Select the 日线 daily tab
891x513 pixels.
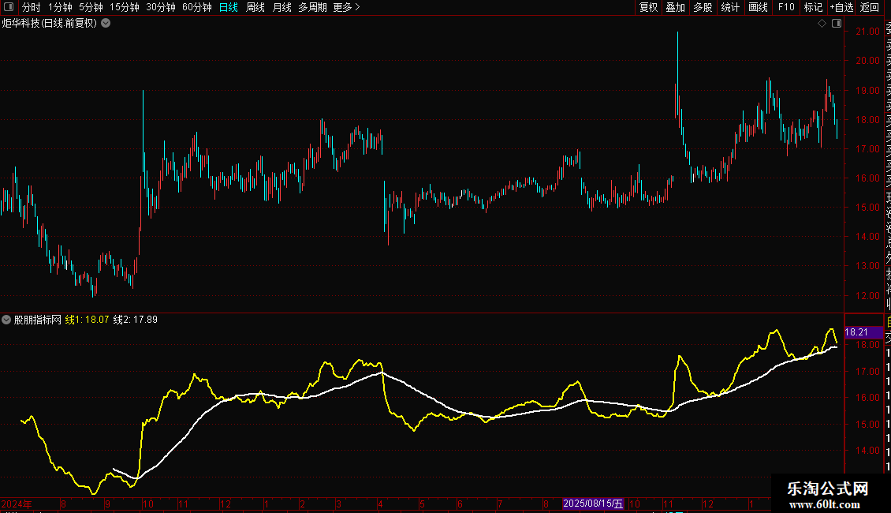229,7
